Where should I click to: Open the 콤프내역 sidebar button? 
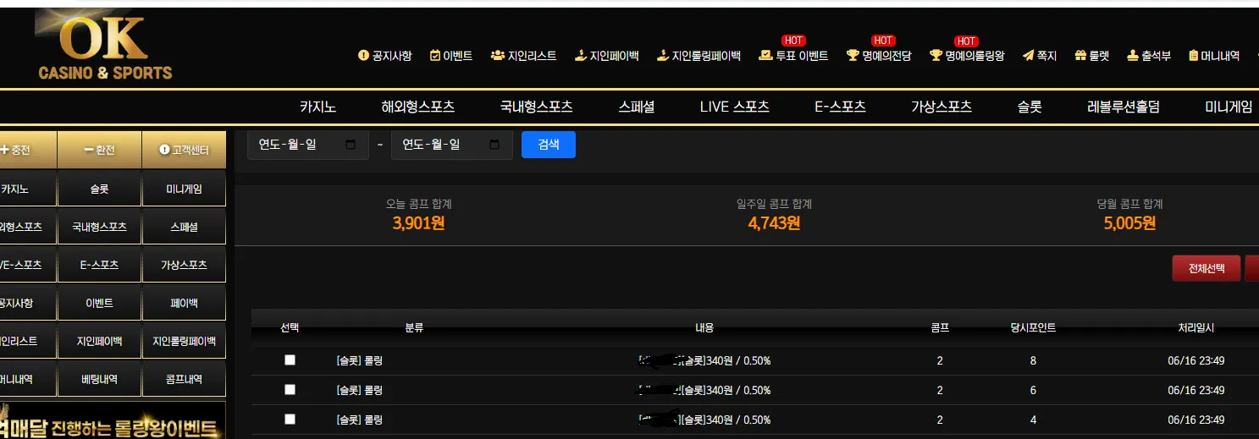click(184, 379)
